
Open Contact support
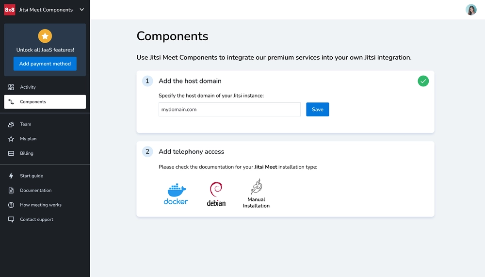click(x=45, y=219)
